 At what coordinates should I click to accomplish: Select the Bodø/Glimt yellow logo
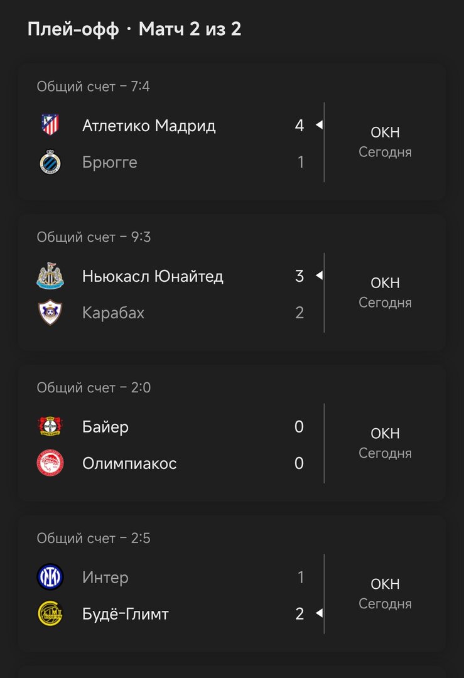coord(50,614)
